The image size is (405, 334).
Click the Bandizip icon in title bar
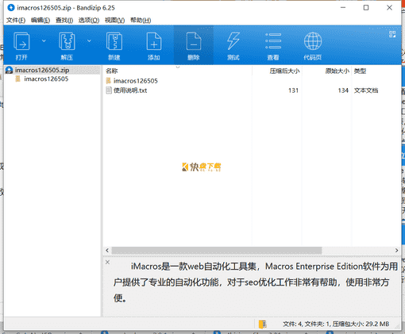point(11,8)
